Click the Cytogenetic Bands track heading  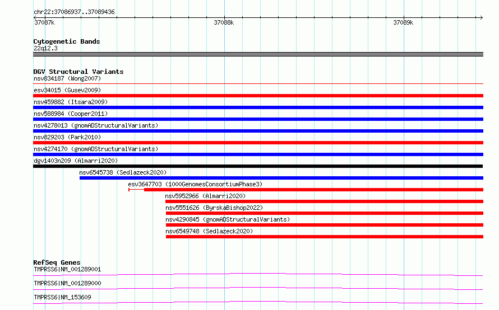pos(67,41)
